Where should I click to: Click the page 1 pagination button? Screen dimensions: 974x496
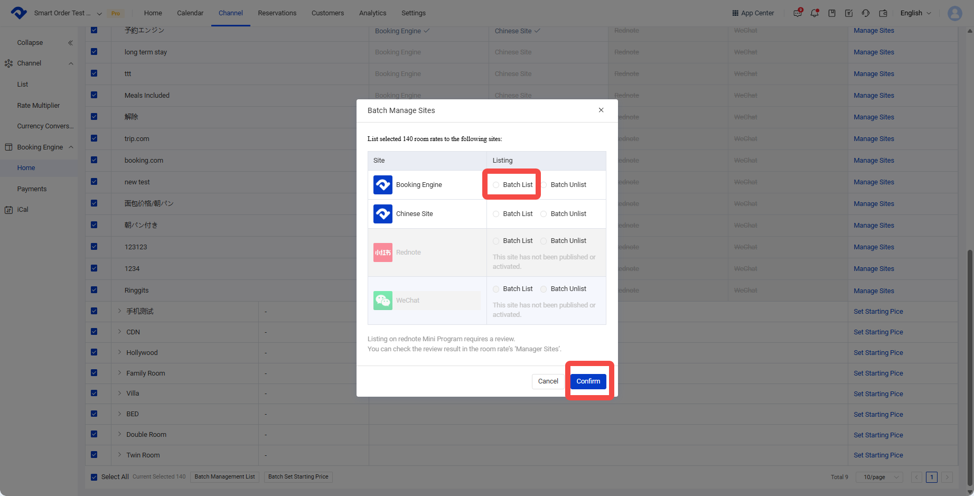coord(932,477)
